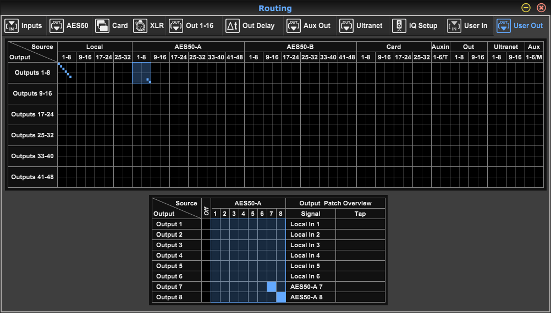Screen dimensions: 551x313
Task: Click the Output 7 row label
Action: pyautogui.click(x=177, y=287)
